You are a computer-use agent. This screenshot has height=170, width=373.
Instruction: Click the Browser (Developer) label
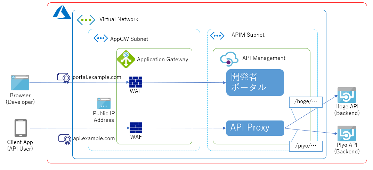pyautogui.click(x=20, y=99)
